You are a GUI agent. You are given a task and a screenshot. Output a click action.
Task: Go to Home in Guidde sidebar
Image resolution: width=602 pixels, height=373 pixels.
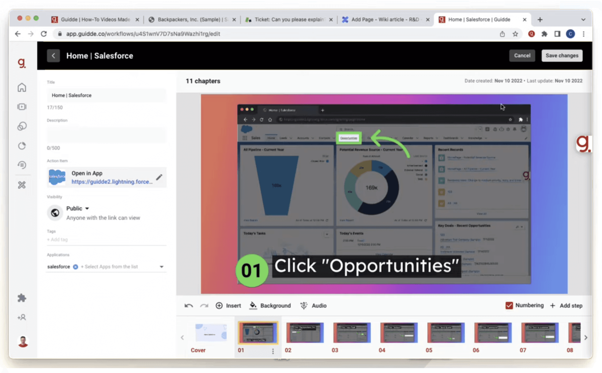22,87
